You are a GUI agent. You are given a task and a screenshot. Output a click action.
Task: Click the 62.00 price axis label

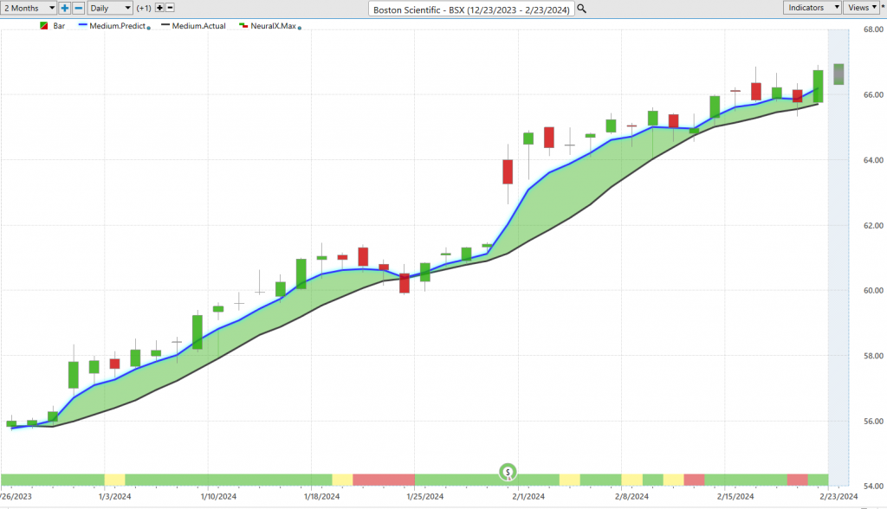(x=873, y=226)
